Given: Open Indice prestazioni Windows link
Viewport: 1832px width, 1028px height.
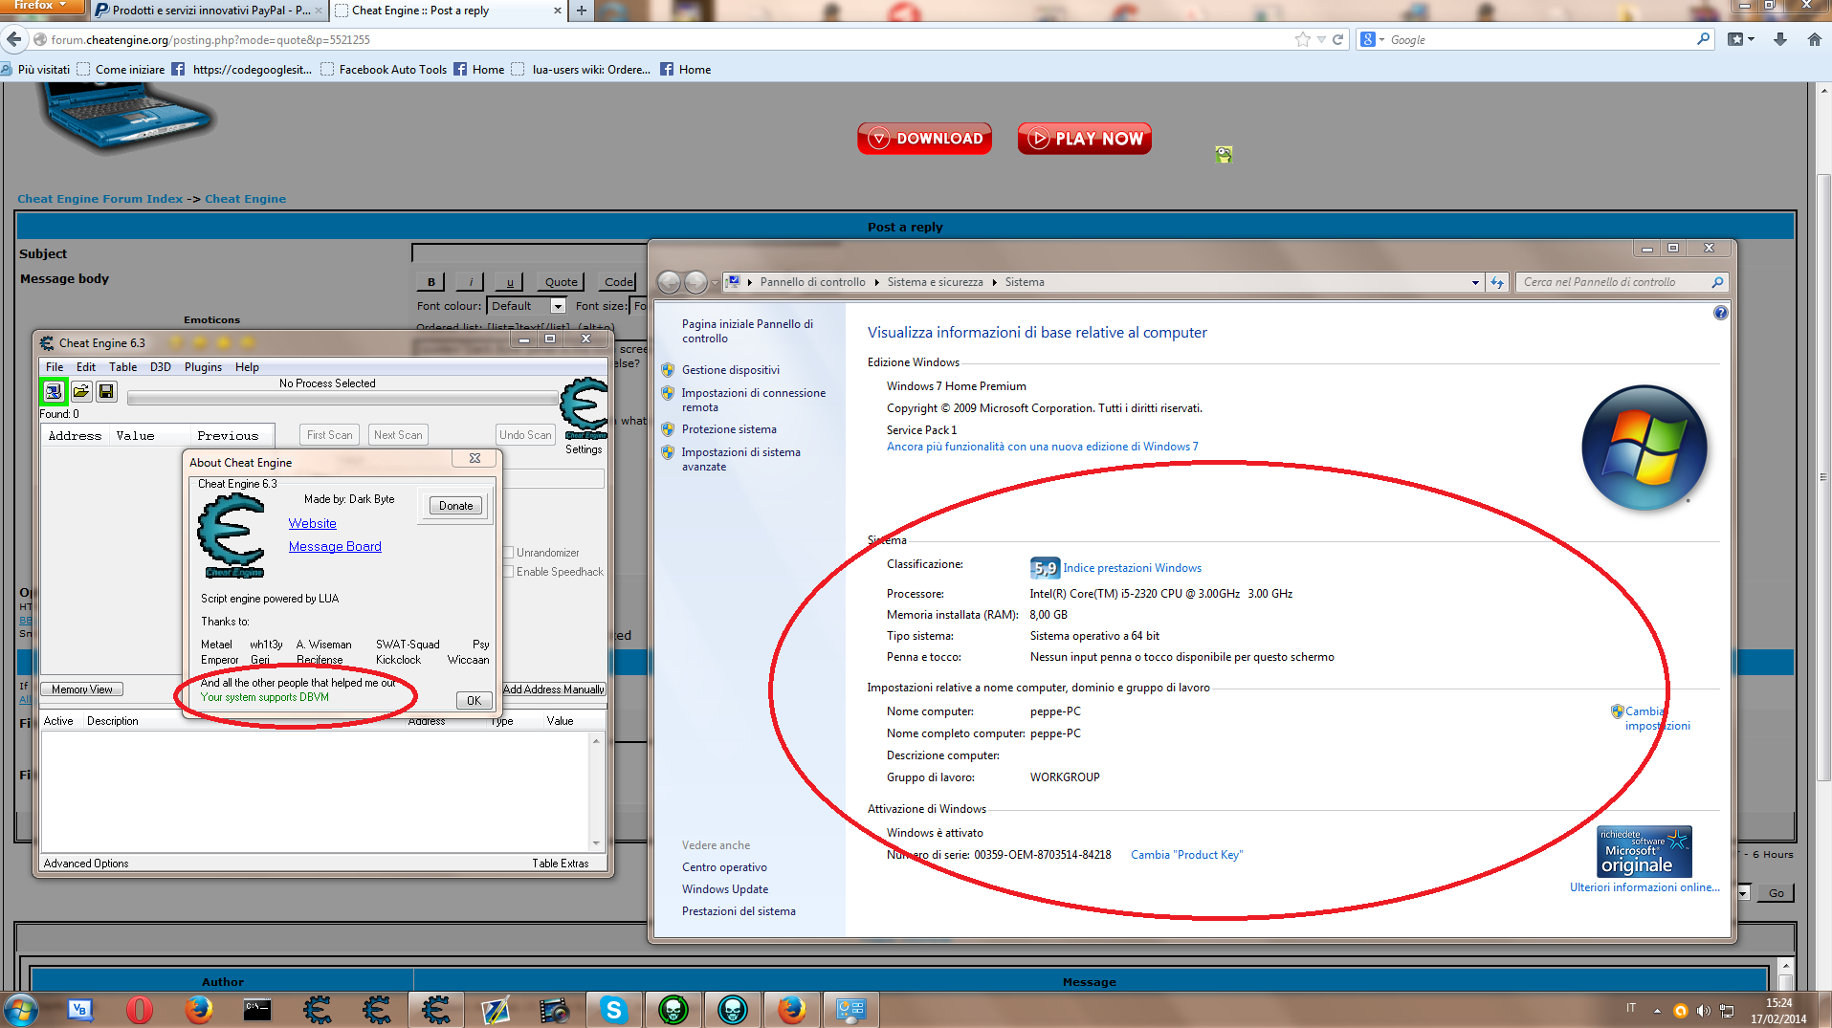Looking at the screenshot, I should pyautogui.click(x=1132, y=568).
